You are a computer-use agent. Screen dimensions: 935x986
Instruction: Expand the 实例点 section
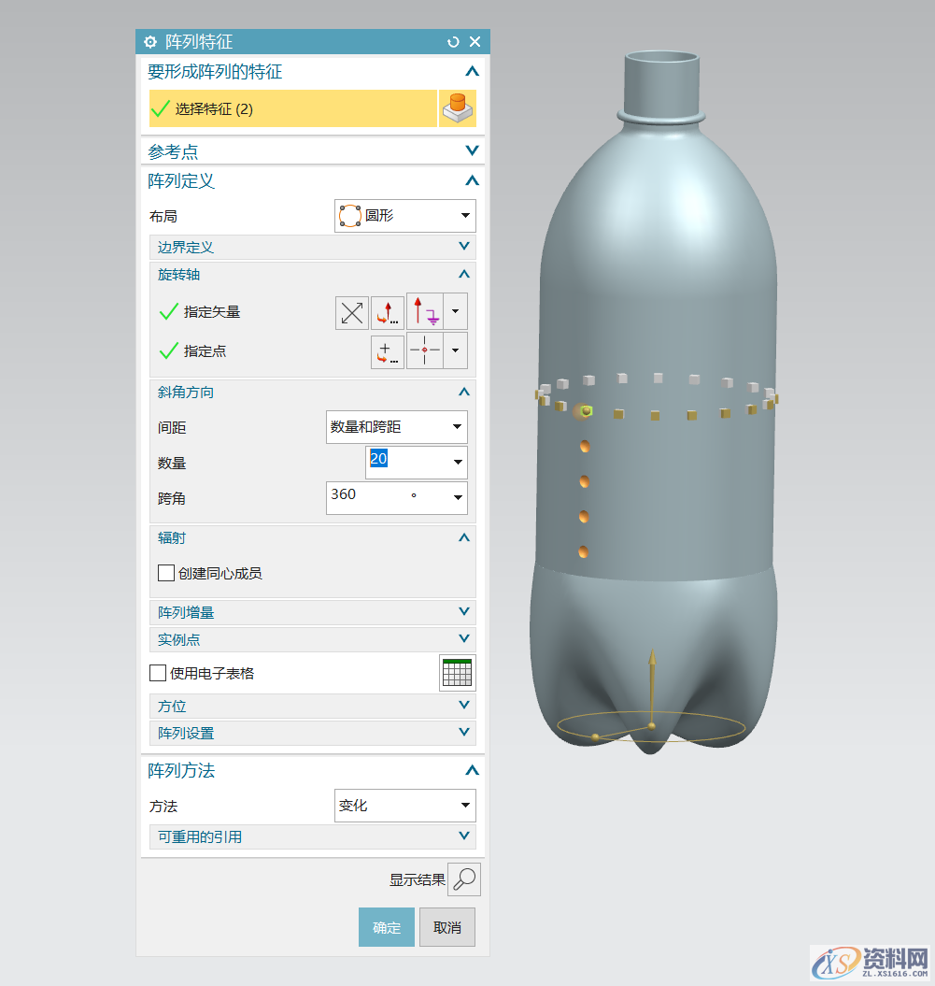pyautogui.click(x=463, y=639)
